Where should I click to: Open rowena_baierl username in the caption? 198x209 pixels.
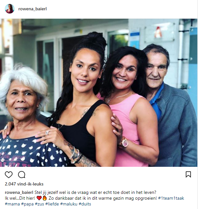tap(19, 192)
